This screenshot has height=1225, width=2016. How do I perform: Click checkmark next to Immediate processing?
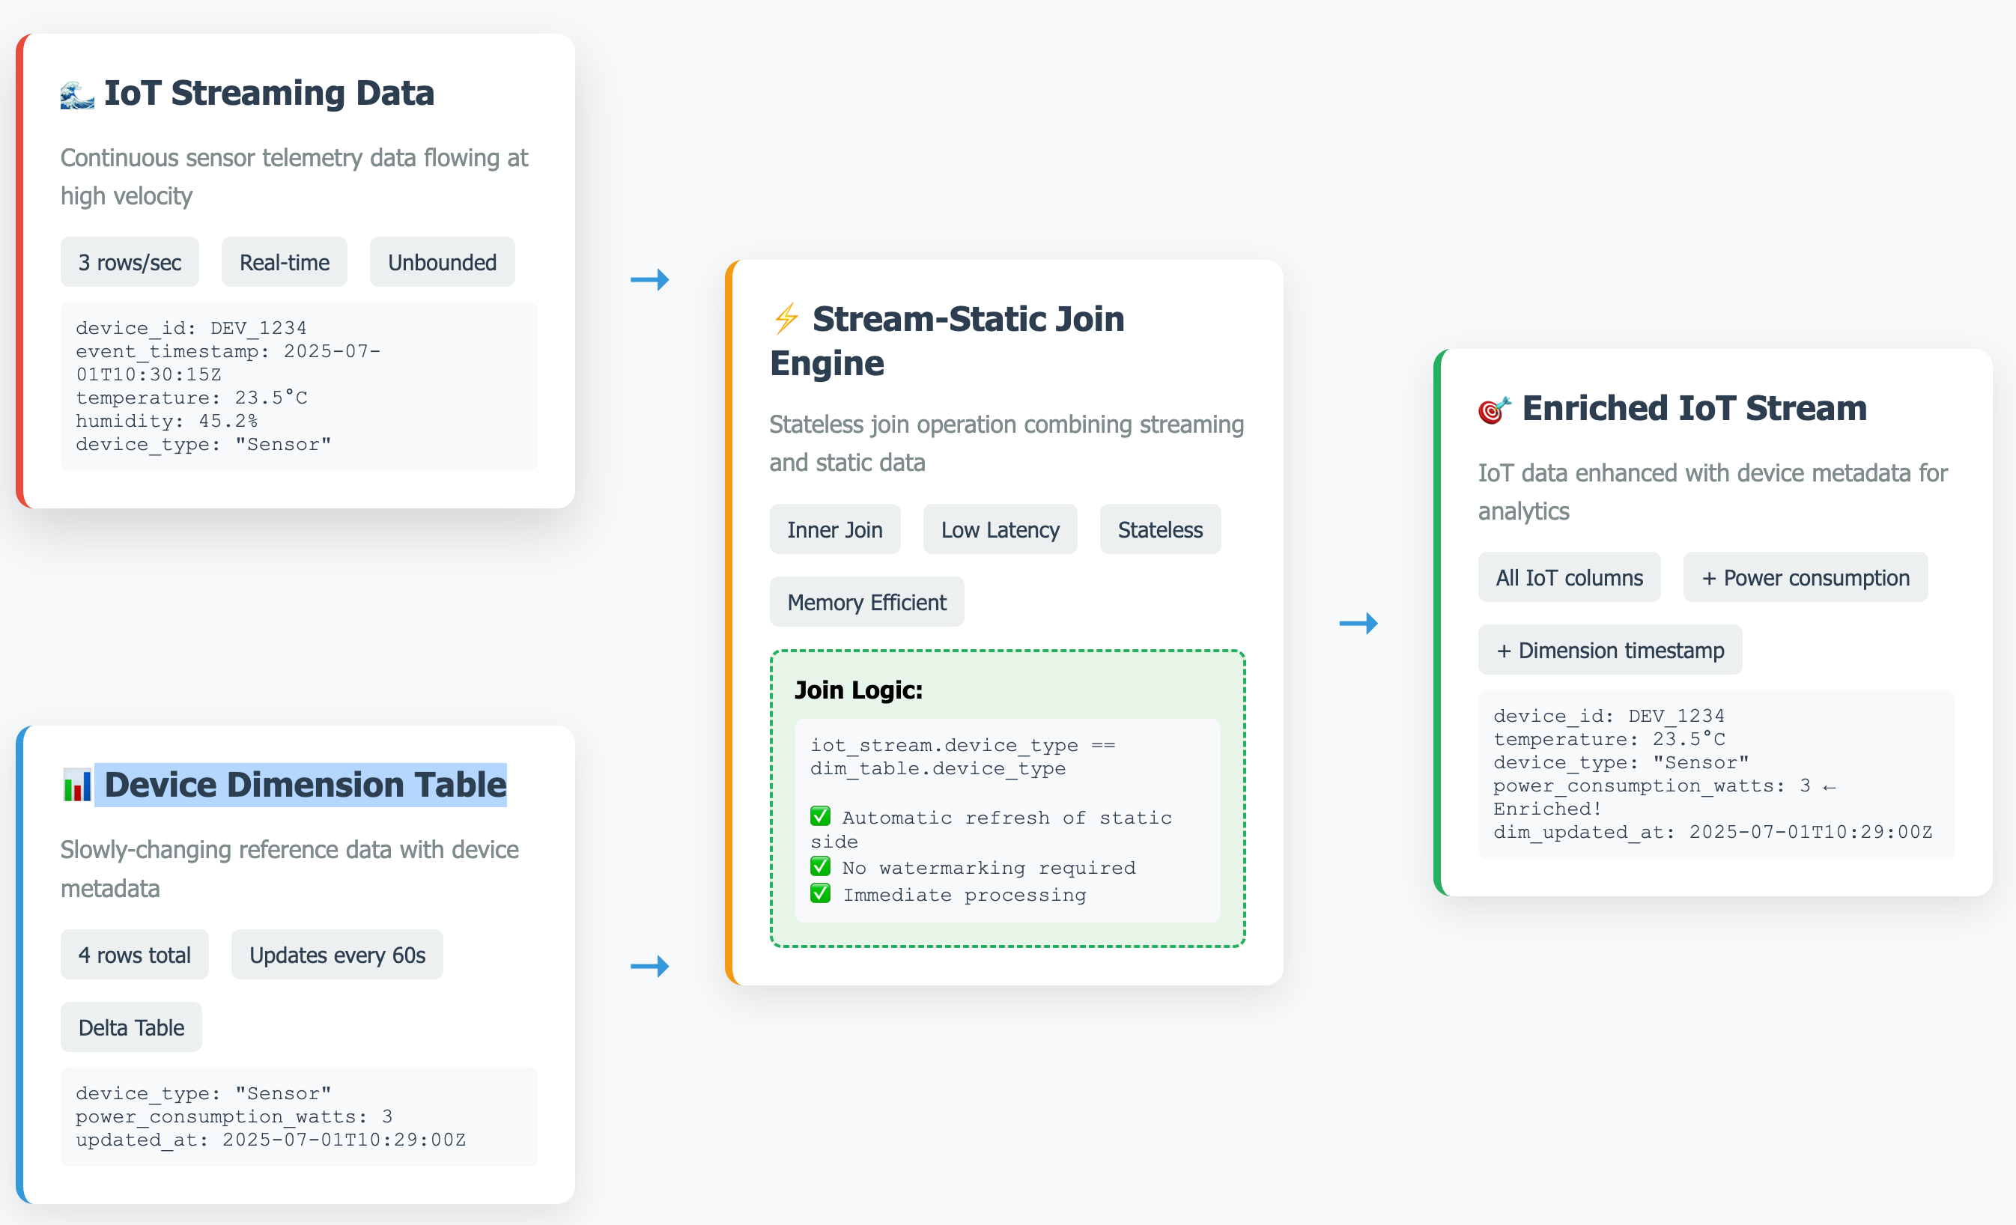[820, 893]
